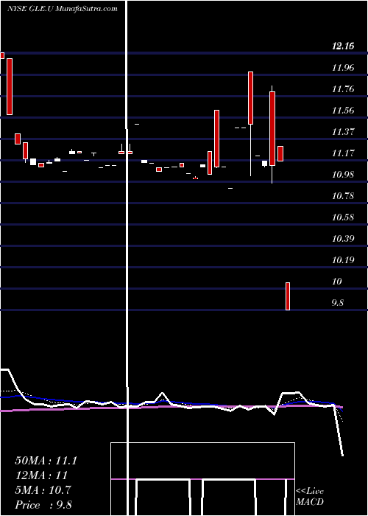The width and height of the screenshot is (368, 516).
Task: Click the Price : 9.8 readout
Action: tap(43, 505)
